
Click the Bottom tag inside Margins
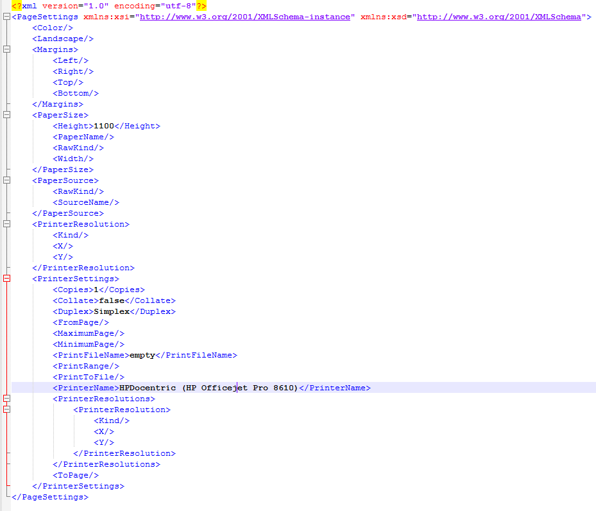[x=76, y=93]
